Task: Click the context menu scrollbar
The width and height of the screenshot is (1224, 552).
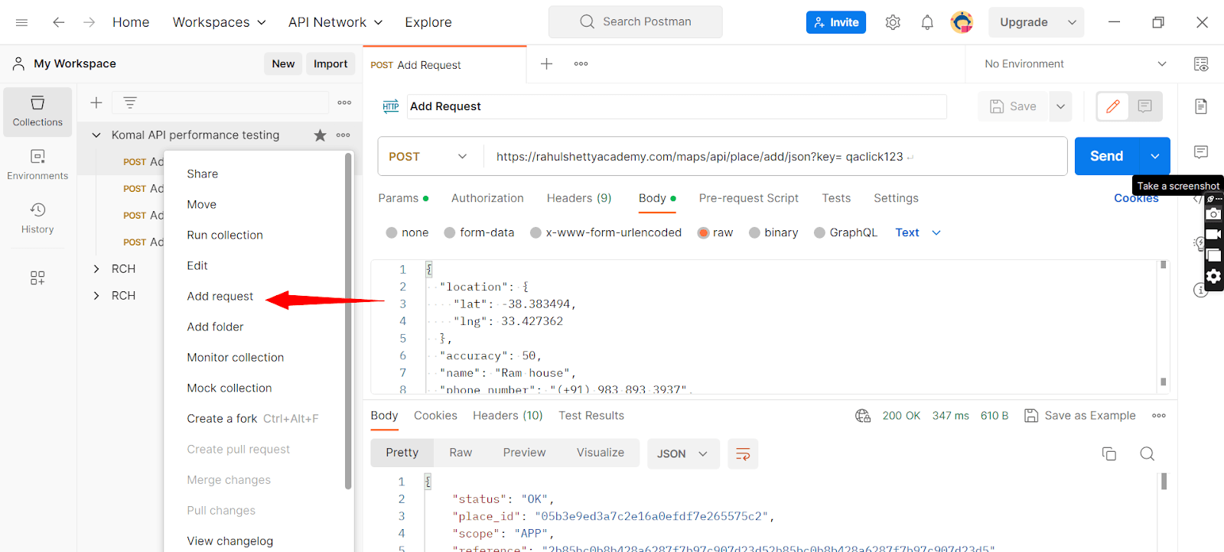Action: click(x=348, y=321)
